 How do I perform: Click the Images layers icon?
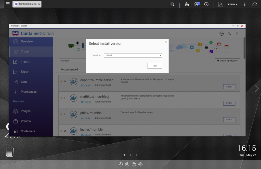pos(16,111)
